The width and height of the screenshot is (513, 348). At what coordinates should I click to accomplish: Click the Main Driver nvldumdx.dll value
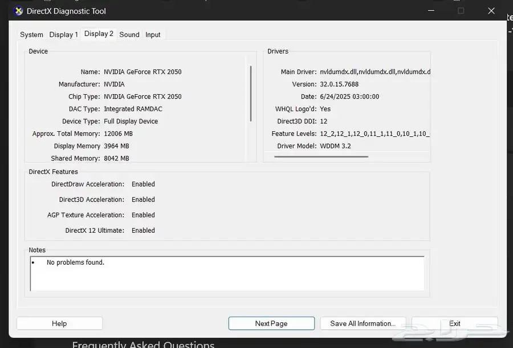(375, 72)
